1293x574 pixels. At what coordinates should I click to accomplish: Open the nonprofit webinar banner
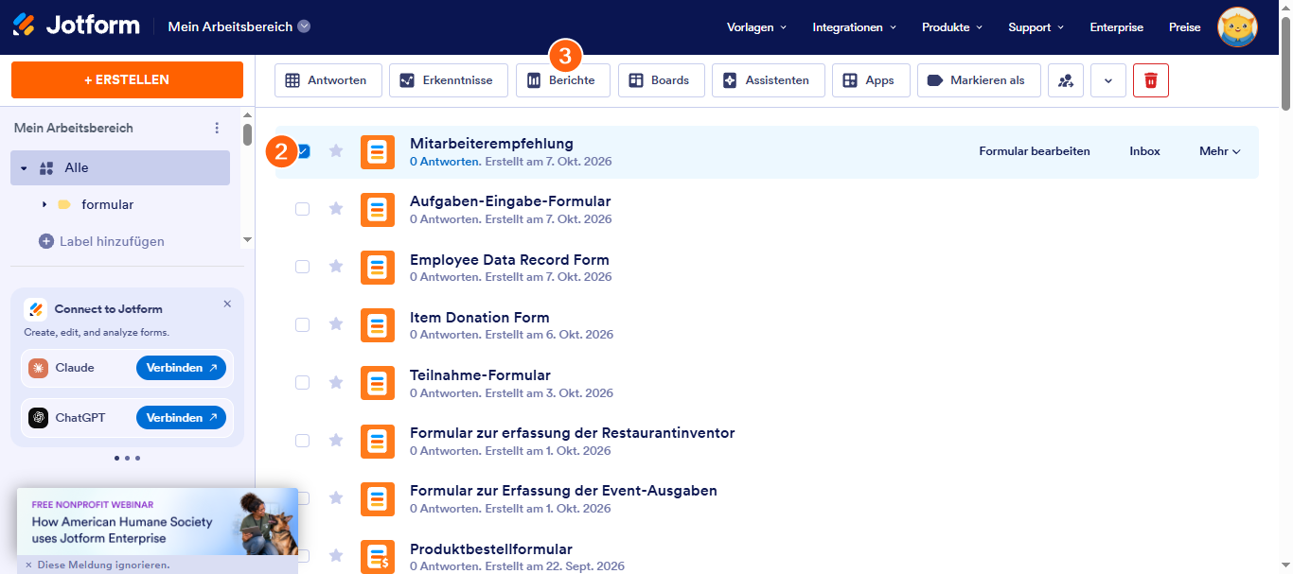(157, 521)
